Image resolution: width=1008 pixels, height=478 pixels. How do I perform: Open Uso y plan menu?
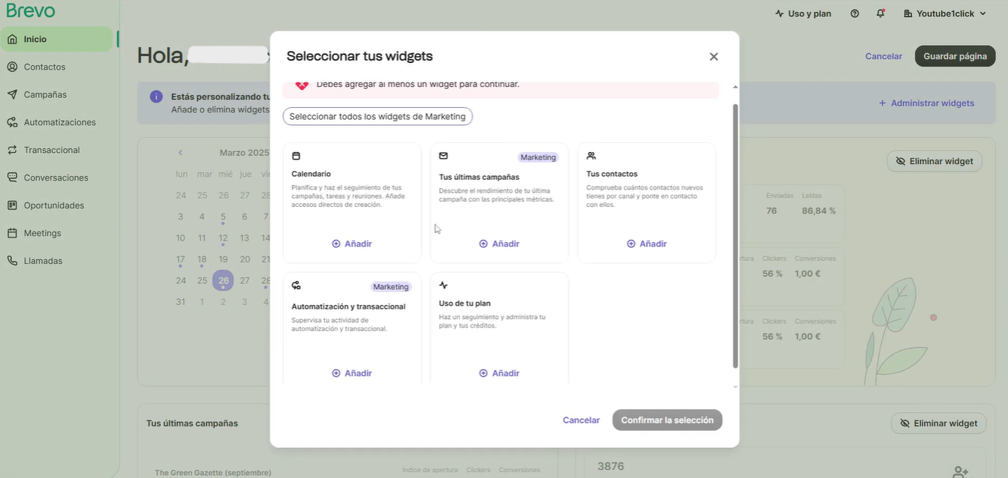click(x=802, y=13)
